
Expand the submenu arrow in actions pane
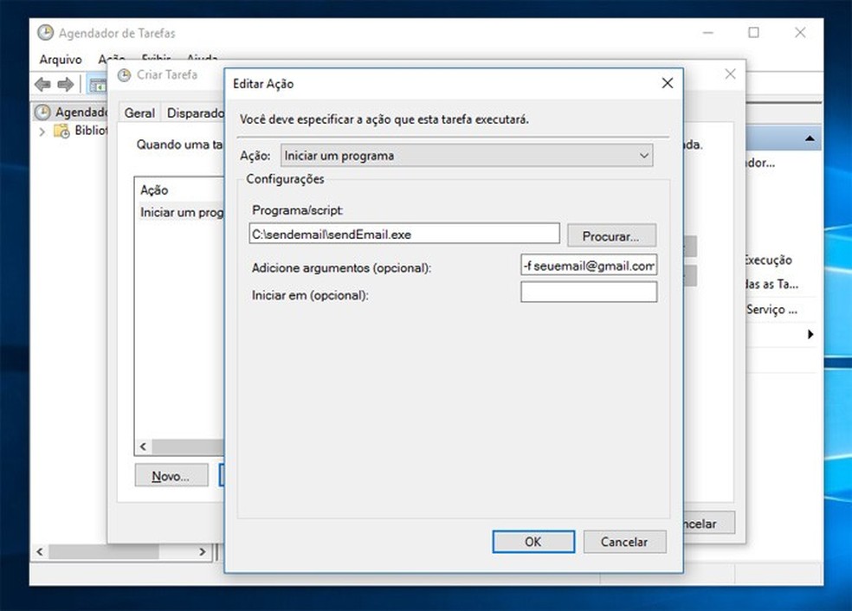click(810, 334)
